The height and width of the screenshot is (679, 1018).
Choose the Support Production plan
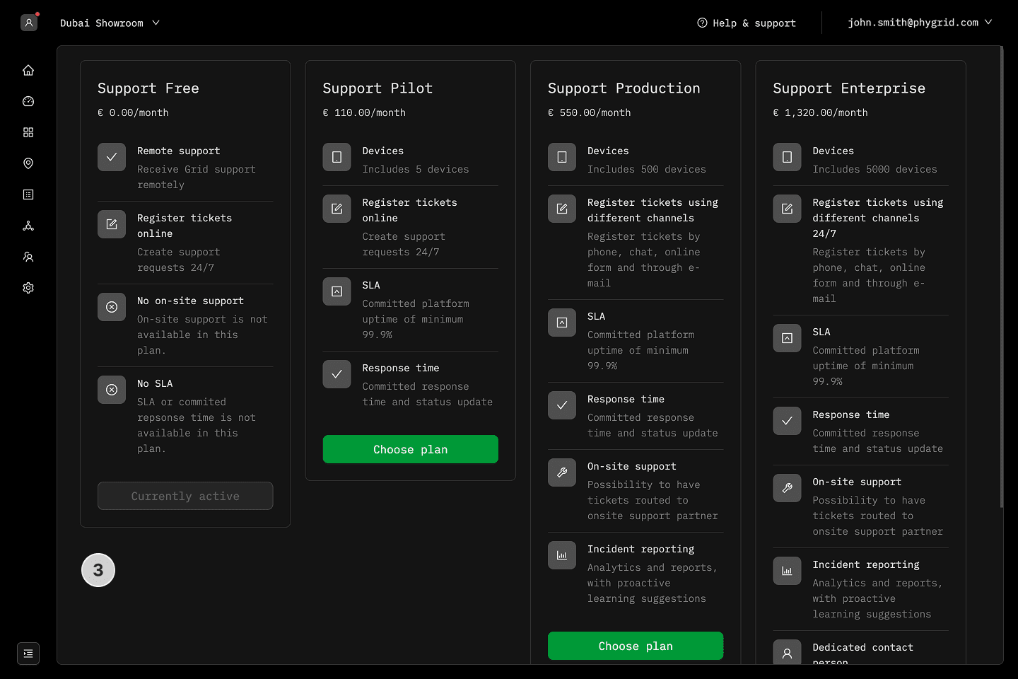635,646
